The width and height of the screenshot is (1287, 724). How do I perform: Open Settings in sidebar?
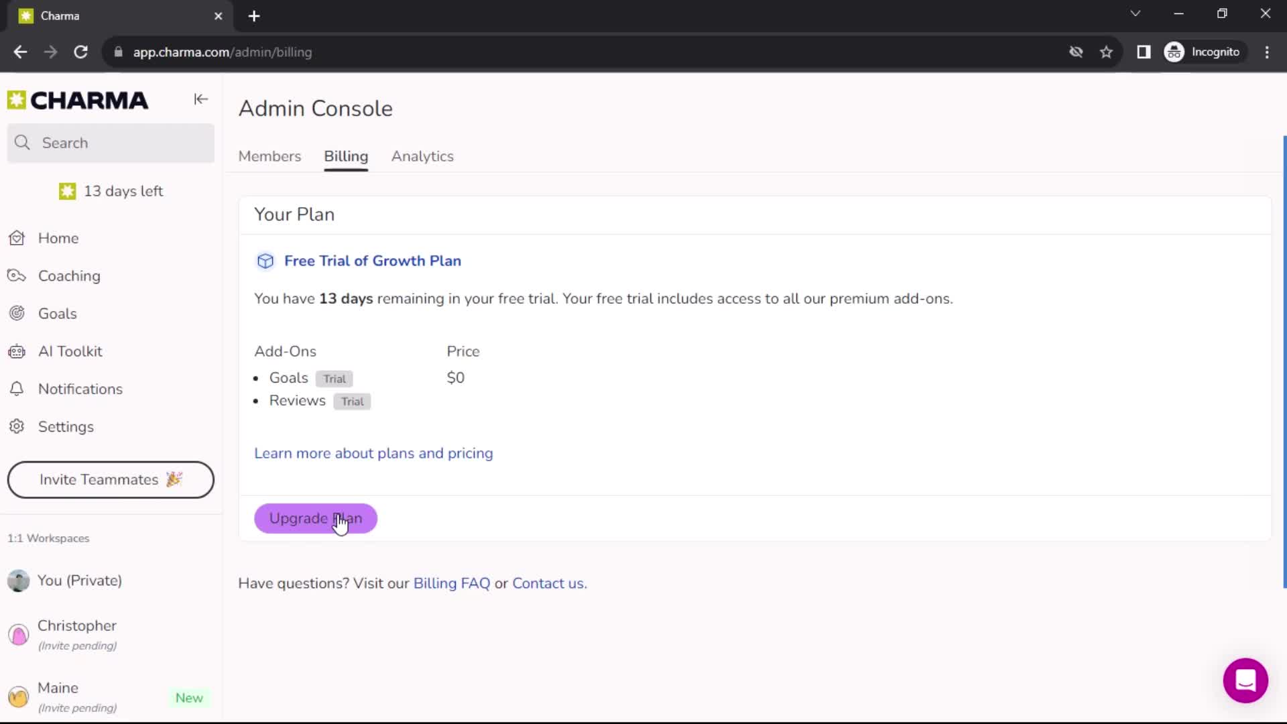coord(66,426)
